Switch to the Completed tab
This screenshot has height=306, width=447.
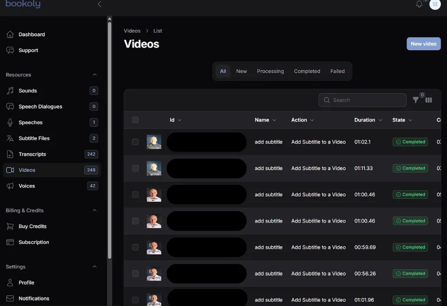pyautogui.click(x=307, y=71)
